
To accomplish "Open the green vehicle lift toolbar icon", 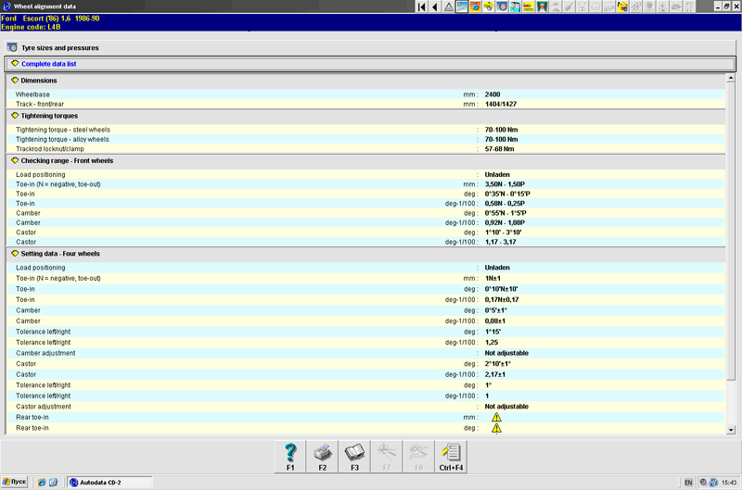I will coord(542,6).
